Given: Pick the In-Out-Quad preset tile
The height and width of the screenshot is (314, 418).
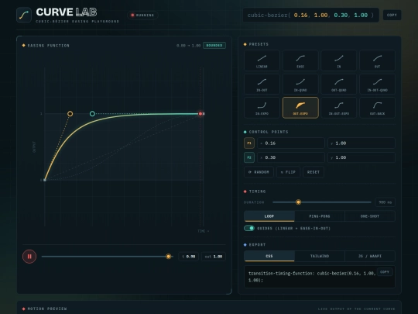Looking at the screenshot, I should click(378, 84).
